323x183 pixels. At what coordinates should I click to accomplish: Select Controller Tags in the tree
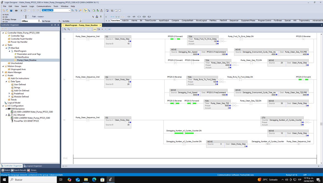click(17, 36)
